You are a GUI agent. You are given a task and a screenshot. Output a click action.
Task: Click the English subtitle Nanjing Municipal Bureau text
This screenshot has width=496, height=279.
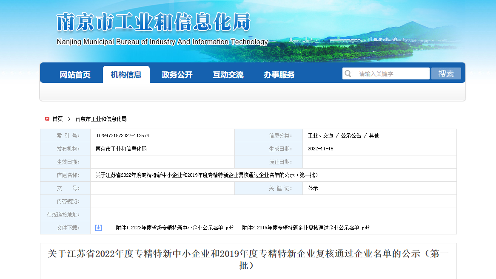tap(162, 42)
